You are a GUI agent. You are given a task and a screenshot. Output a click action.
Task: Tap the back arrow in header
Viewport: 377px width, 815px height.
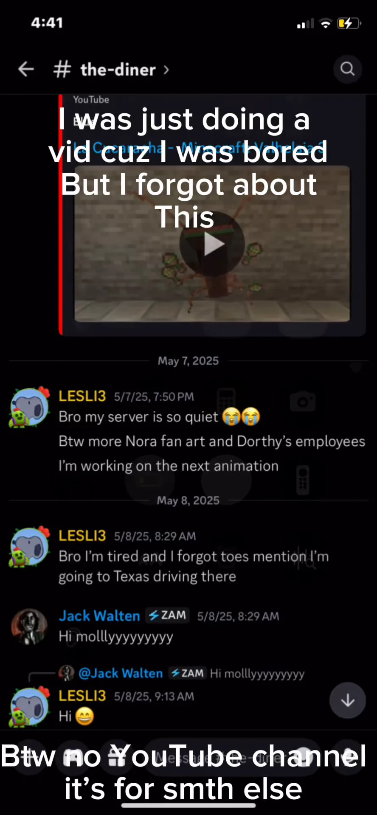click(x=26, y=69)
